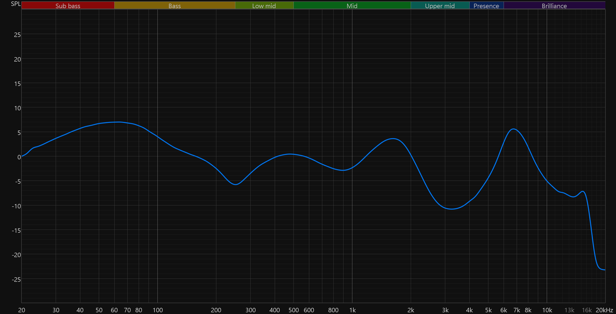Click the 500 frequency axis label
616x314 pixels.
point(293,310)
